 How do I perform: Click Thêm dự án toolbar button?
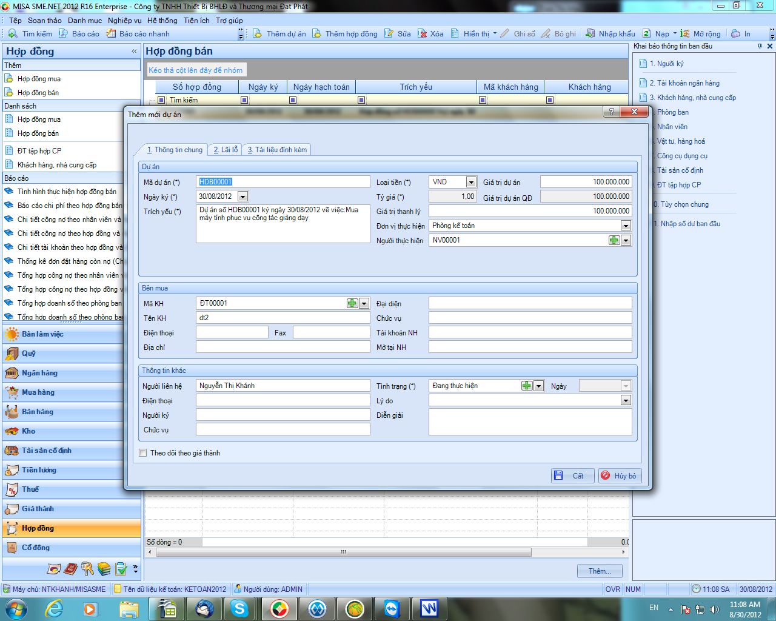click(x=279, y=34)
